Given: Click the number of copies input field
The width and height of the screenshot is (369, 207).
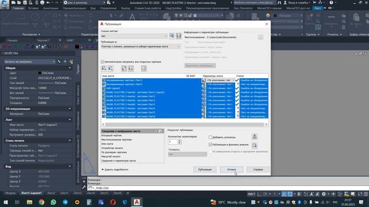Looking at the screenshot, I should click(x=173, y=141).
